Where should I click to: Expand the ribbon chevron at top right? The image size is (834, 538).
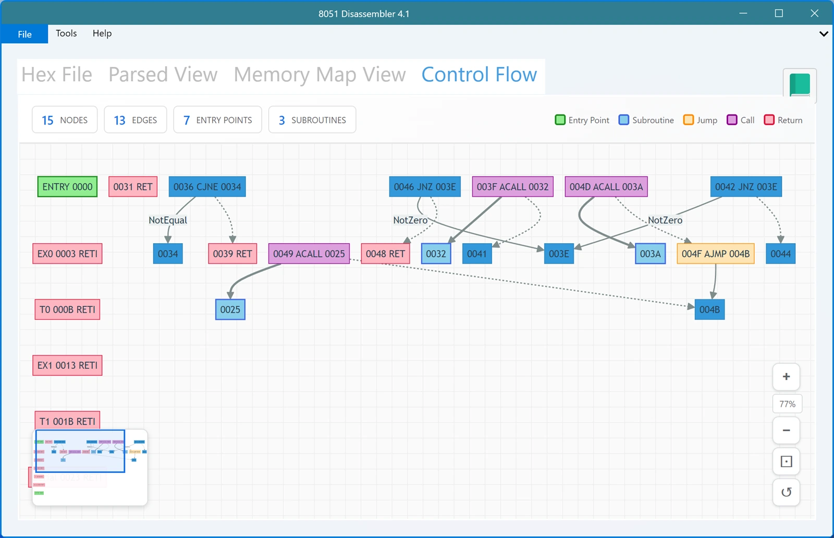[x=824, y=34]
